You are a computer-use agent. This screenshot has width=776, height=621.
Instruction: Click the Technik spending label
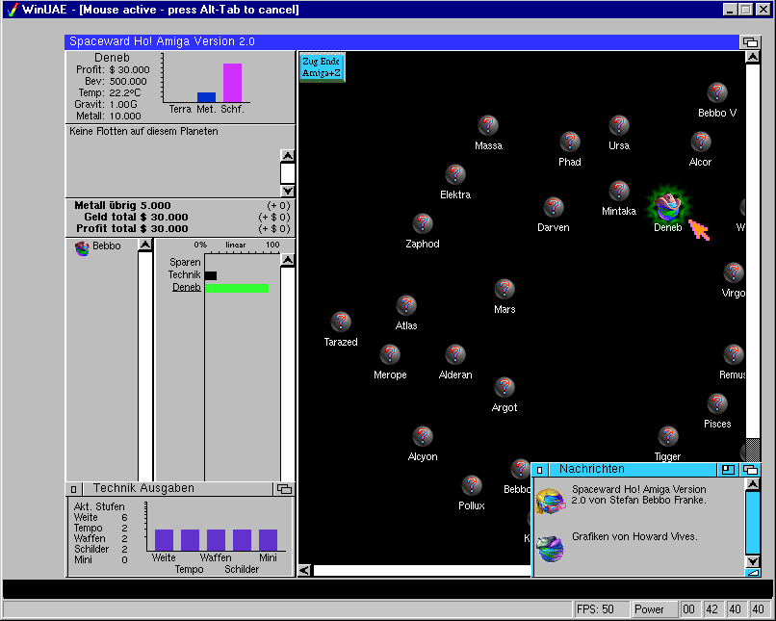(184, 274)
